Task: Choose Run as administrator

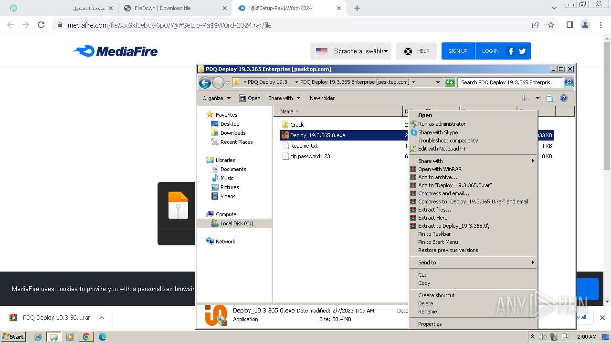Action: click(x=473, y=124)
